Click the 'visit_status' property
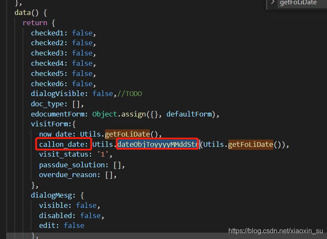This screenshot has width=327, height=239. coord(64,154)
